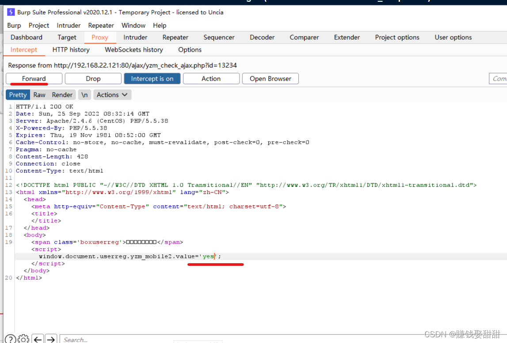Open the Burp menu
The width and height of the screenshot is (507, 343).
point(14,26)
